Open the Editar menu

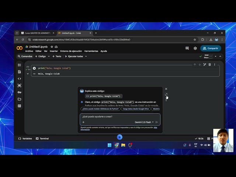coord(38,51)
